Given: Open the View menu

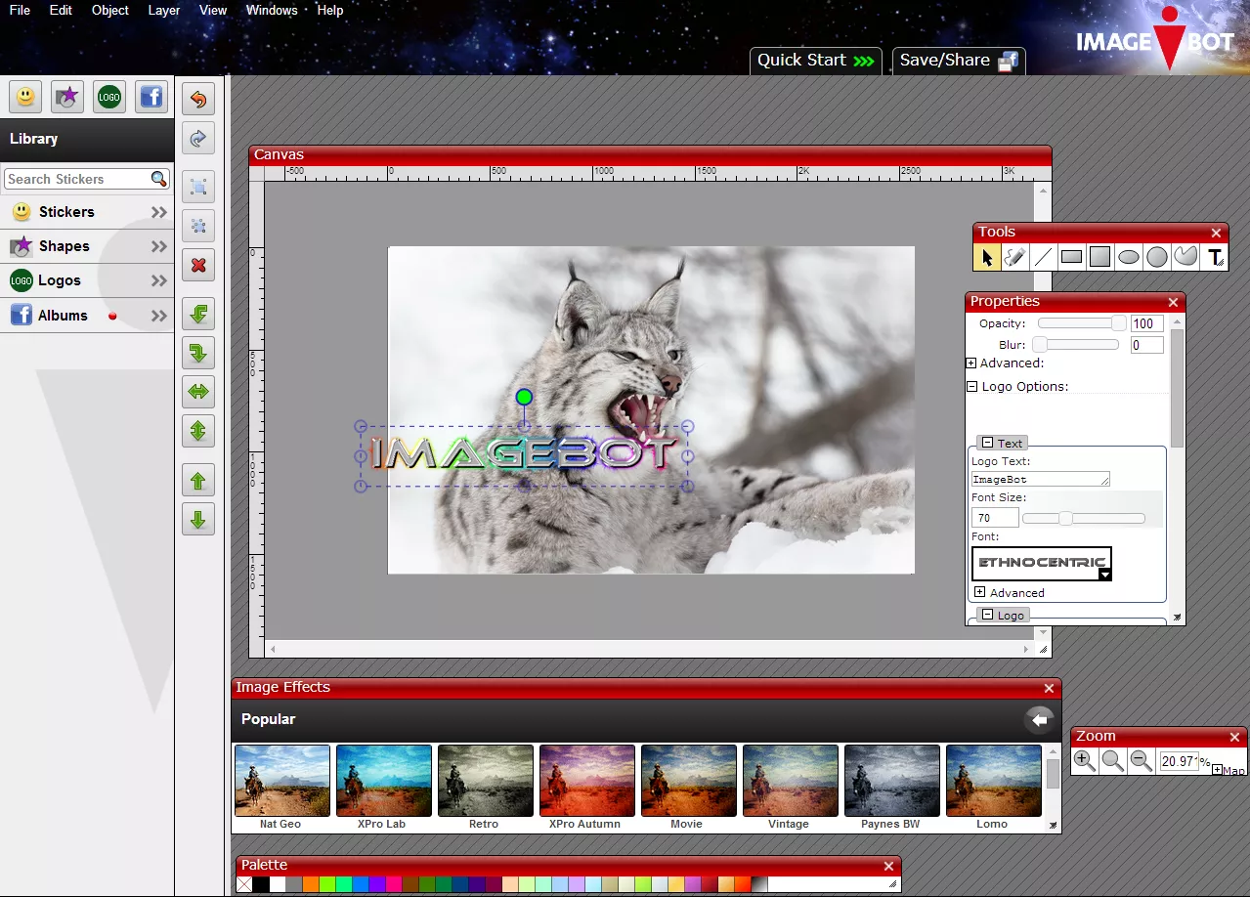Looking at the screenshot, I should (213, 10).
